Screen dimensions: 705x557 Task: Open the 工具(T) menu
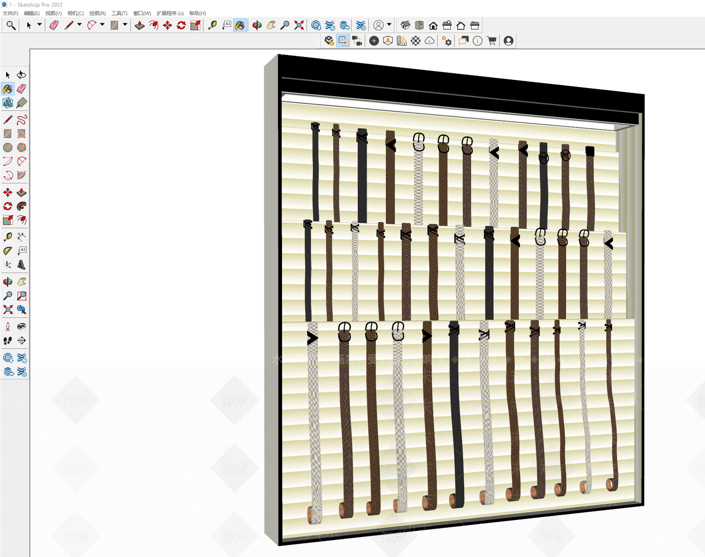tap(119, 13)
